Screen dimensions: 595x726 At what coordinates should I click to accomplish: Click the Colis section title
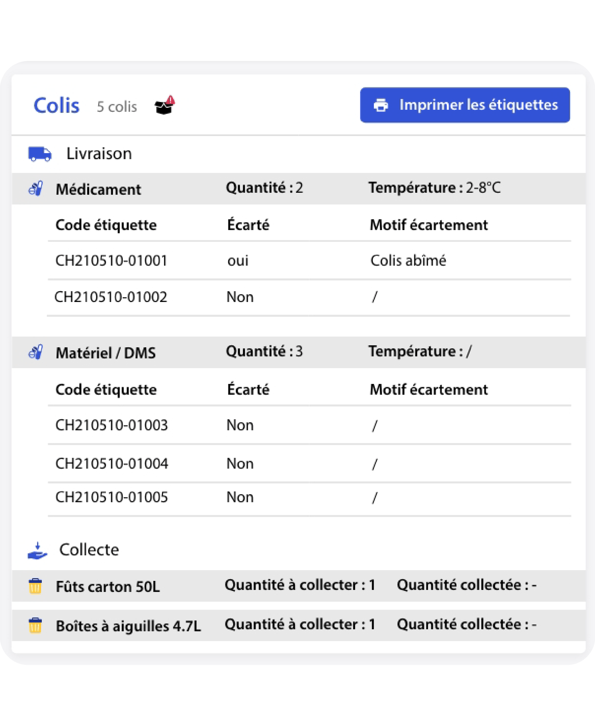[57, 106]
